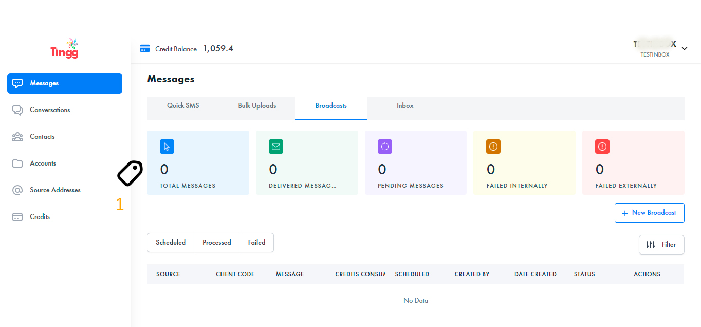701x327 pixels.
Task: Expand the TESTINBOX account dropdown chevron
Action: [685, 48]
